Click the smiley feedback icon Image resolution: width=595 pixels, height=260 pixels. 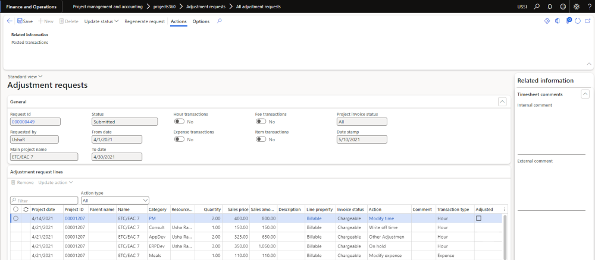click(x=562, y=7)
